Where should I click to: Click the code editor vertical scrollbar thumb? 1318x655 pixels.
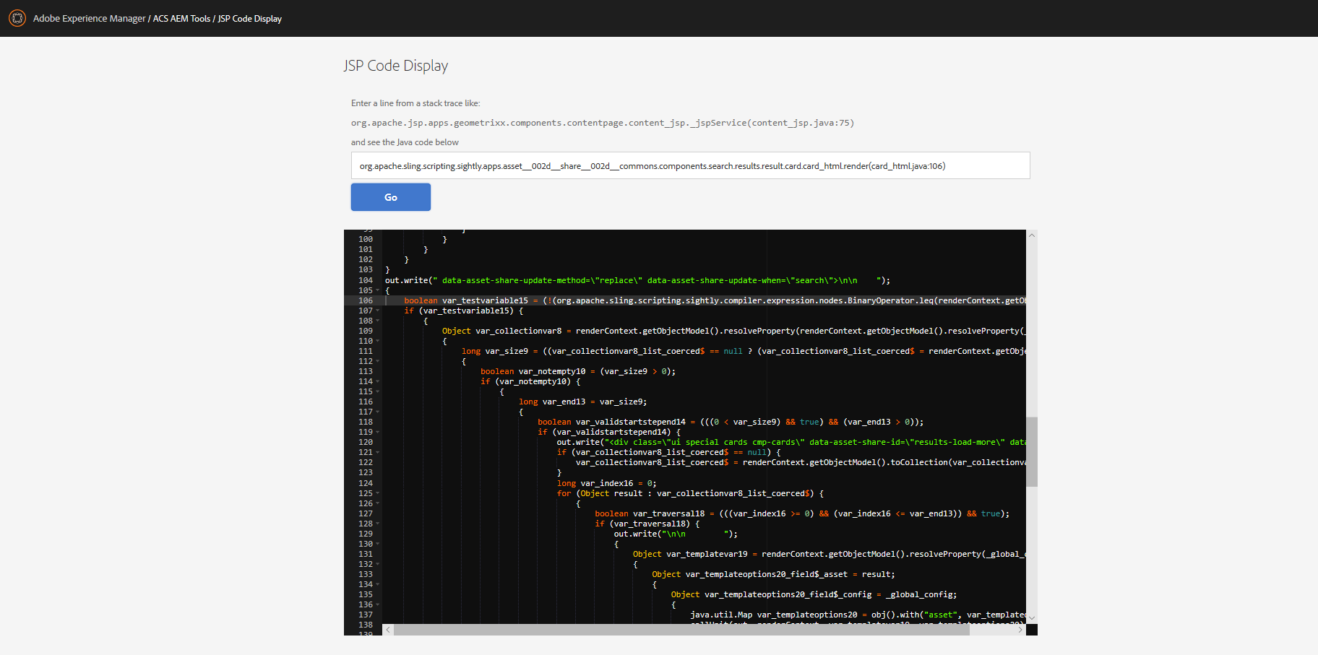(1032, 451)
